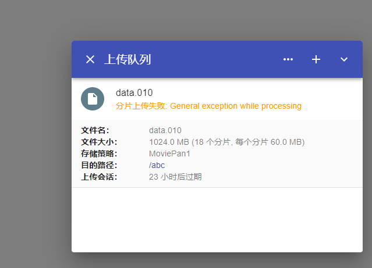Add a new upload with plus icon
The image size is (372, 268).
(x=316, y=59)
